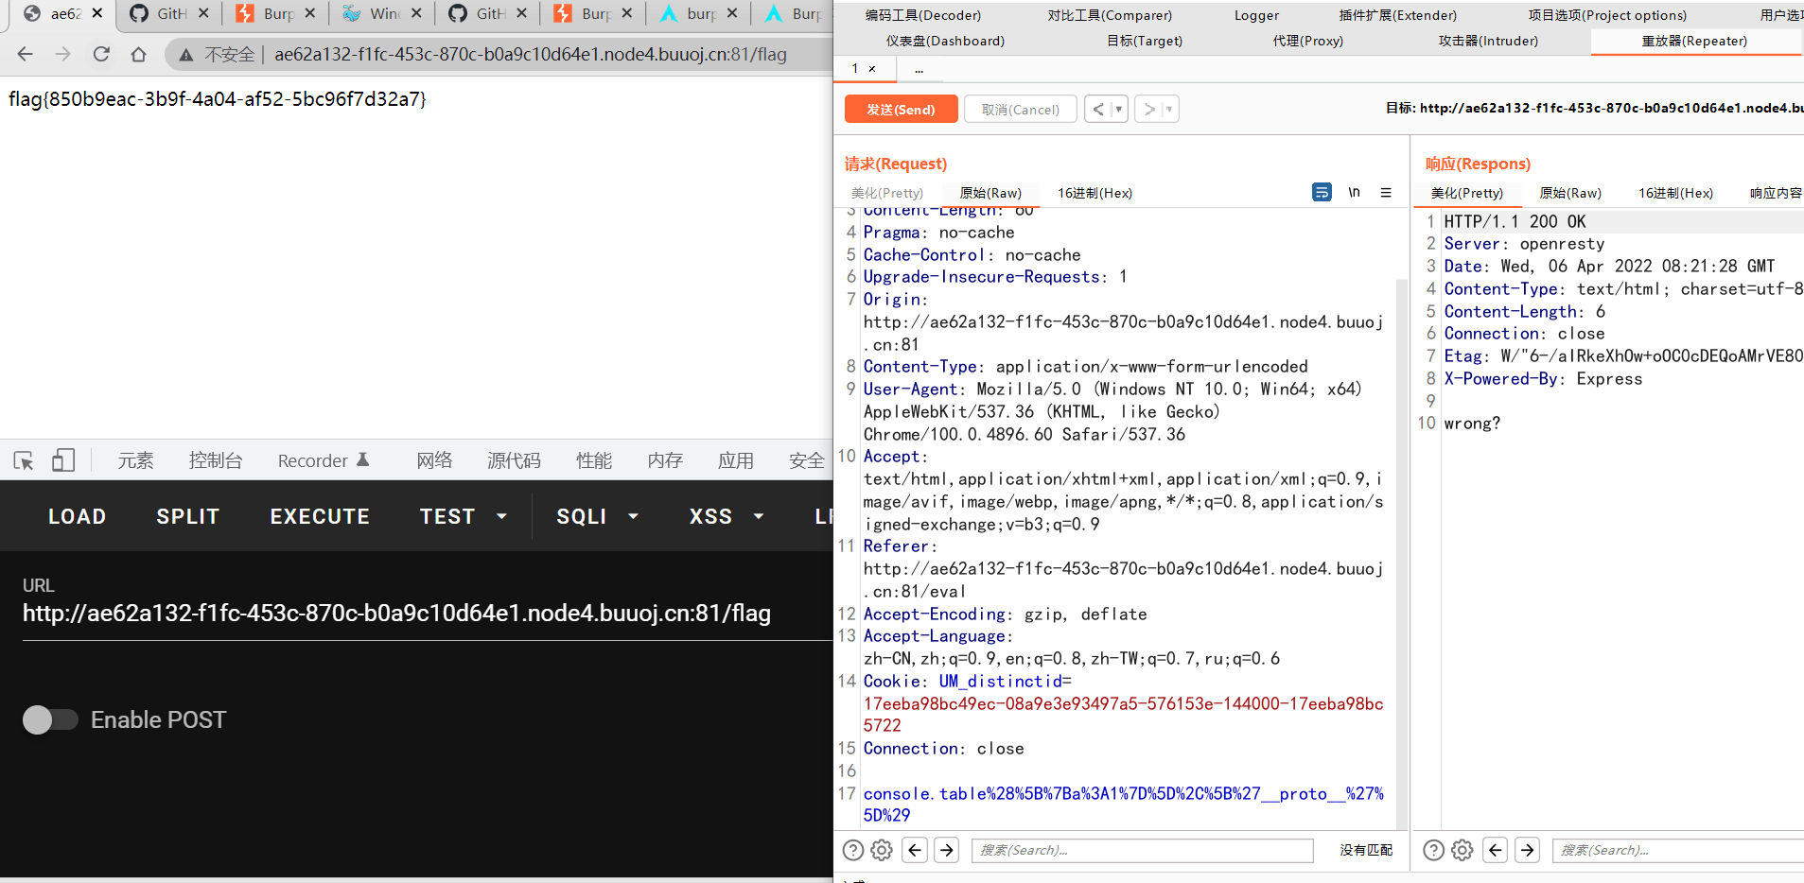Click the insecure warning triangle icon
This screenshot has width=1804, height=883.
click(x=186, y=55)
